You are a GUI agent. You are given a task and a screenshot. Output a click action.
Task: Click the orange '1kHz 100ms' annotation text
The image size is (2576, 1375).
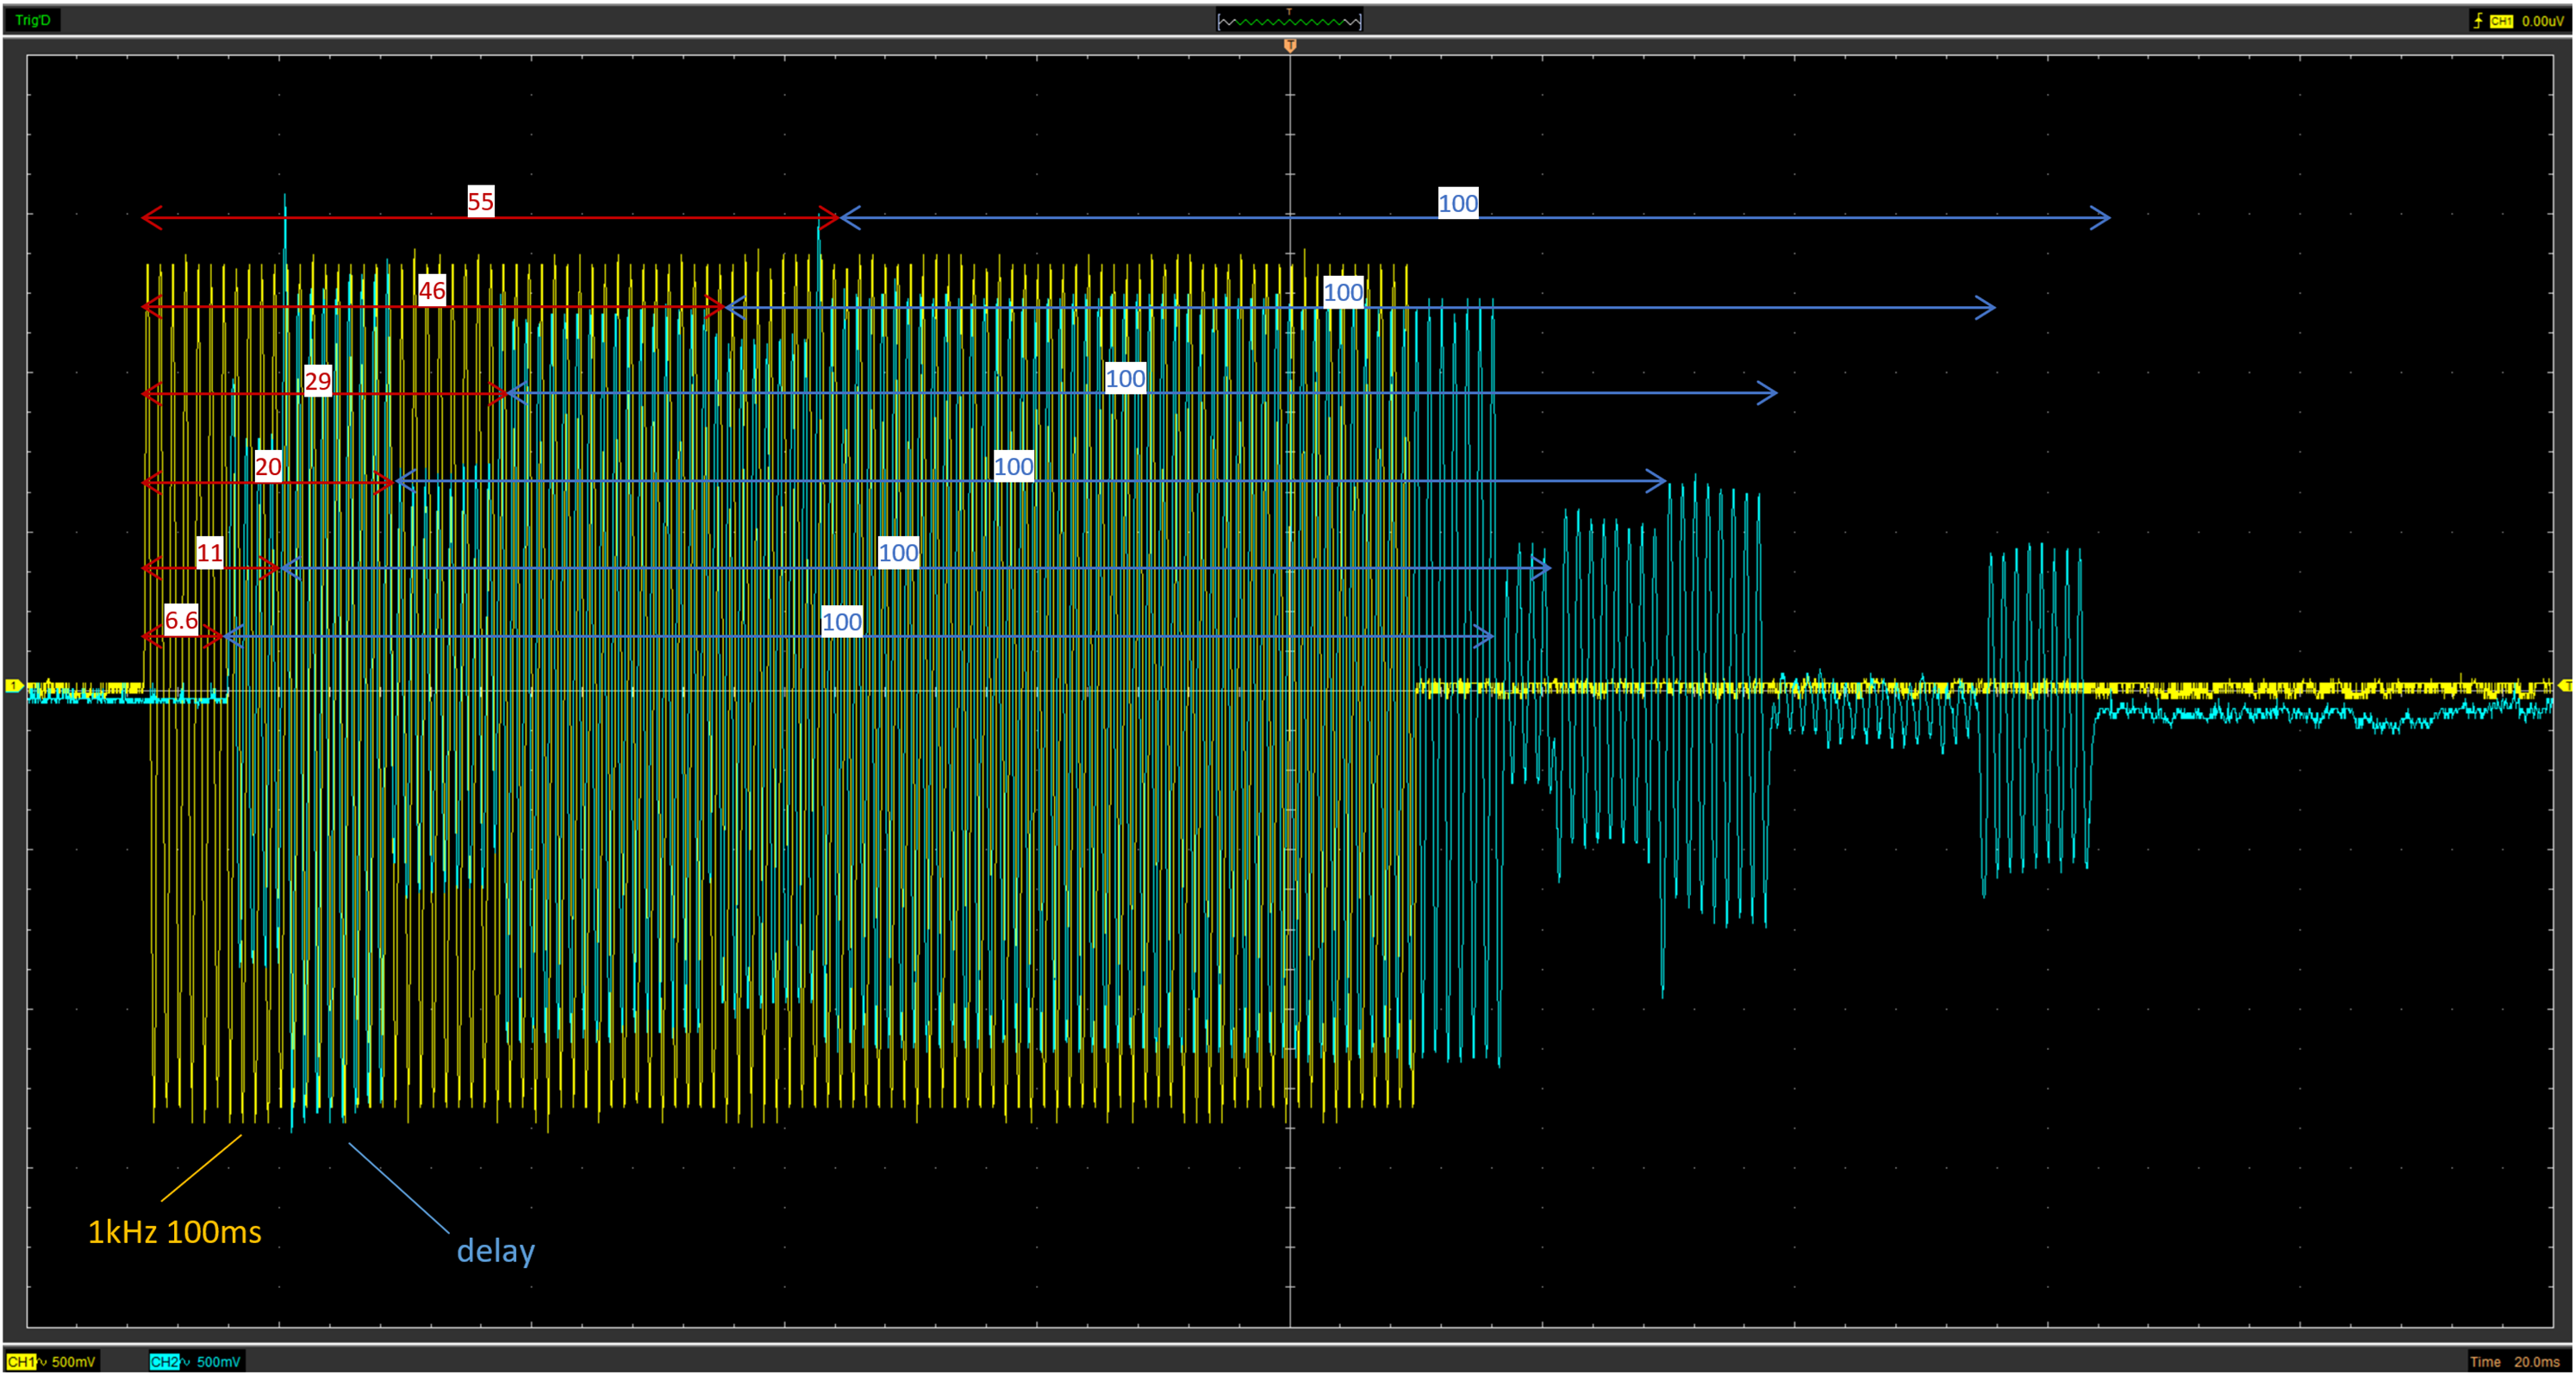pyautogui.click(x=174, y=1231)
